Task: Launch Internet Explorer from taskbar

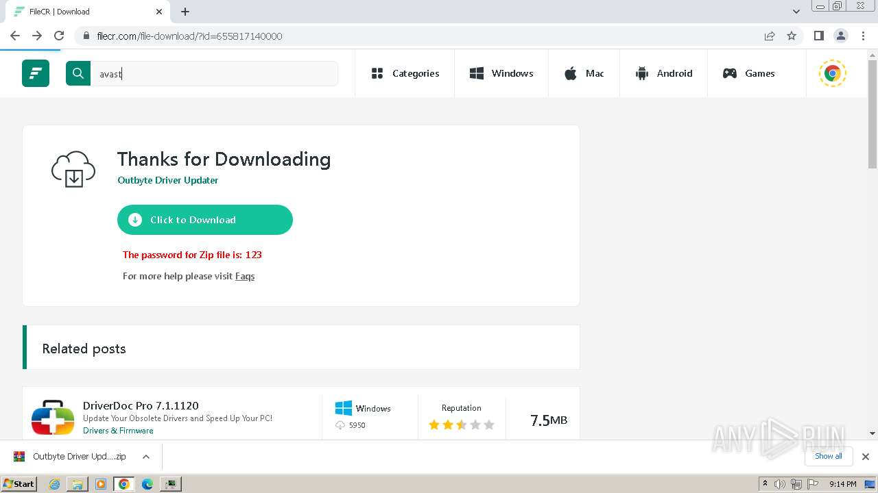Action: (x=54, y=484)
